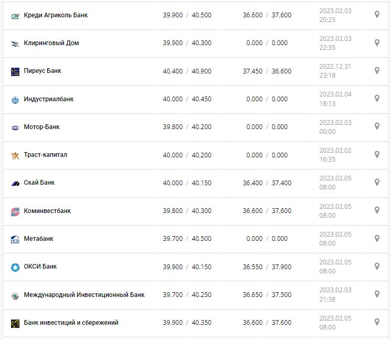Select the Индустриалбанк bank name
This screenshot has width=391, height=340.
pyautogui.click(x=49, y=99)
